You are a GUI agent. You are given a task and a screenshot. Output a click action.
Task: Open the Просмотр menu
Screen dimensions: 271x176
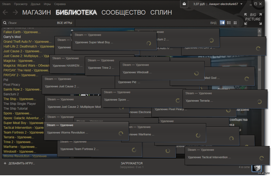click(x=21, y=4)
